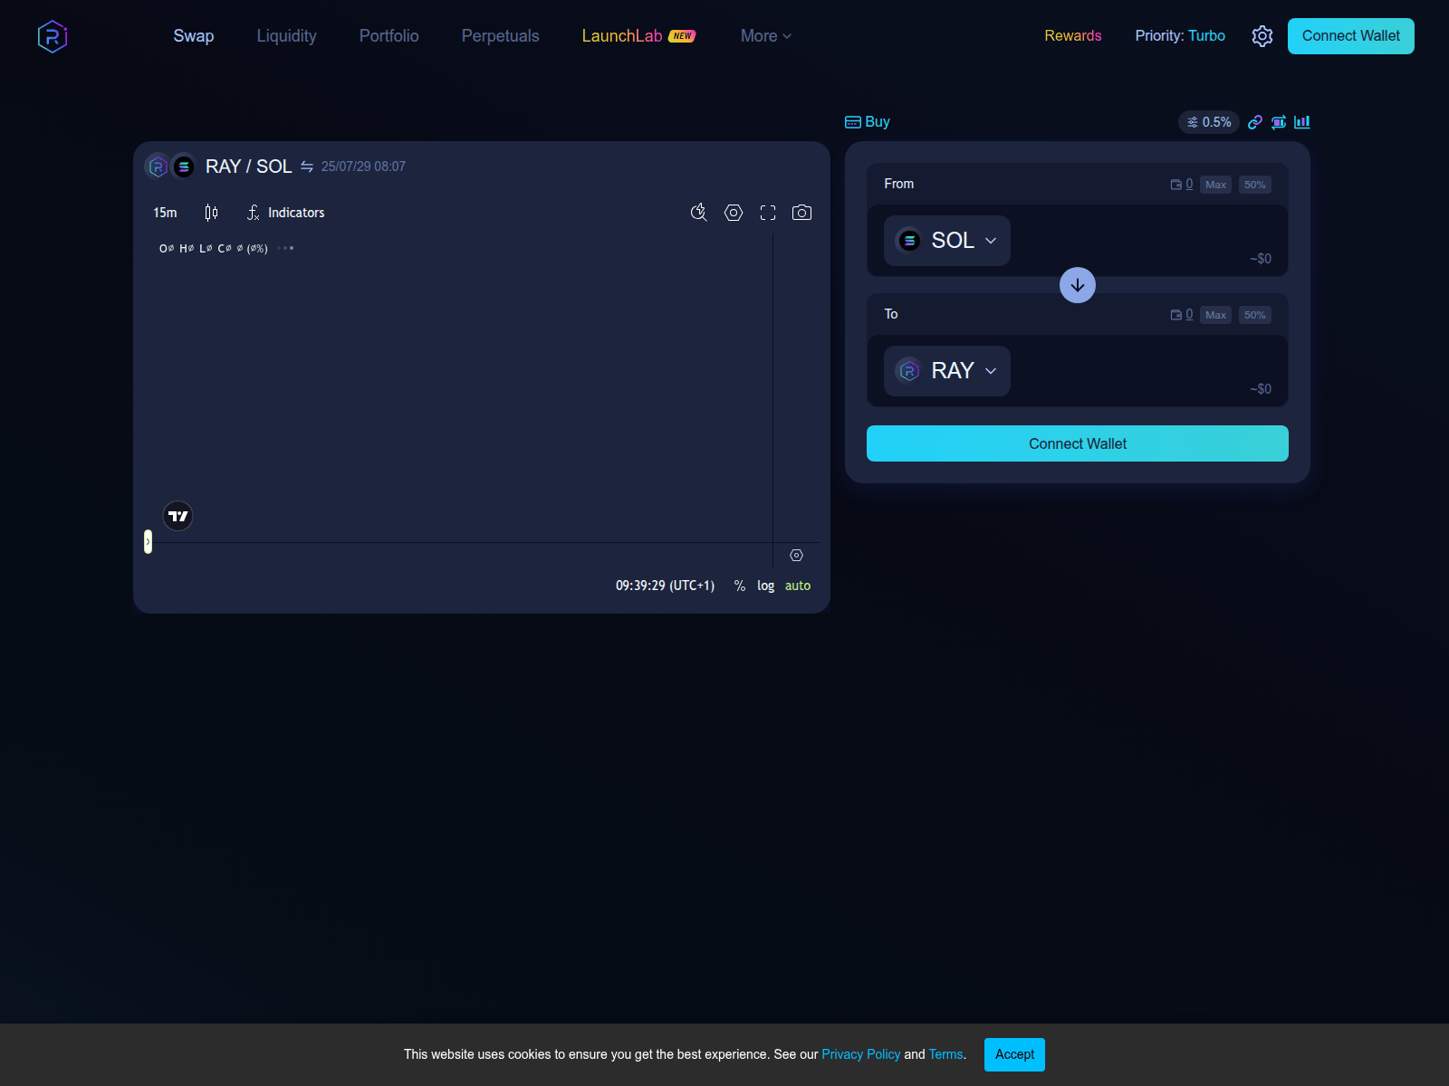
Task: Click the Raydium logo
Action: [53, 36]
